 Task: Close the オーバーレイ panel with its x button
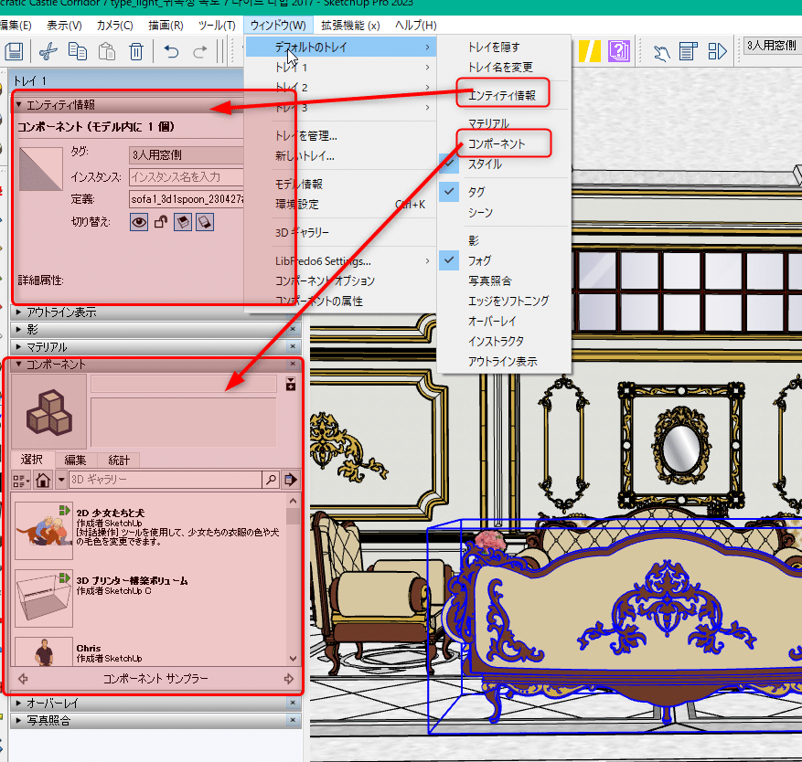[293, 704]
